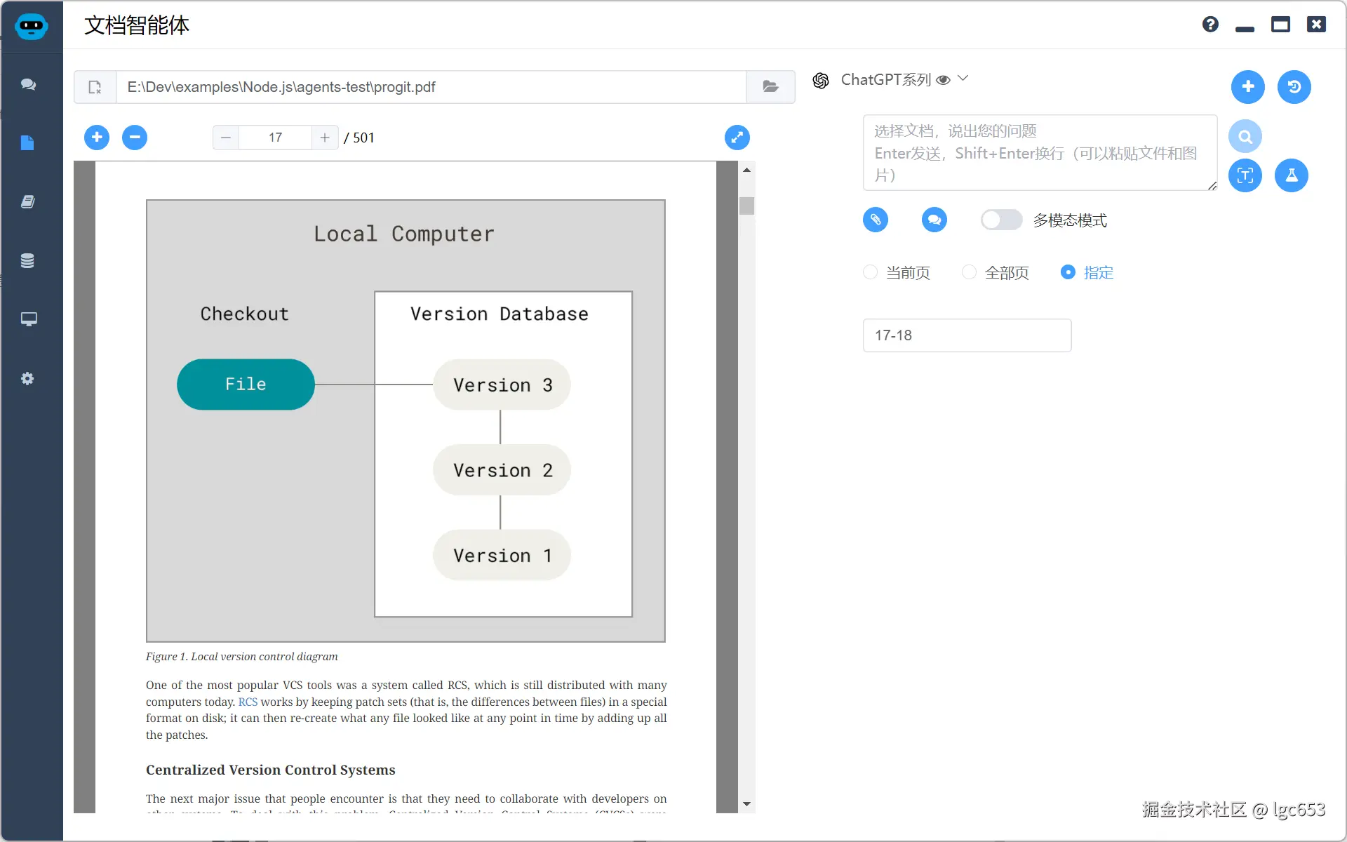Select the 全部页 radio option
Viewport: 1347px width, 842px height.
click(969, 272)
